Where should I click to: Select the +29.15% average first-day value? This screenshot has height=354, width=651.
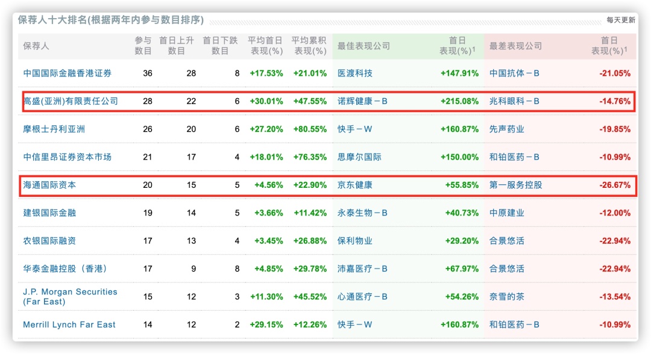click(266, 325)
